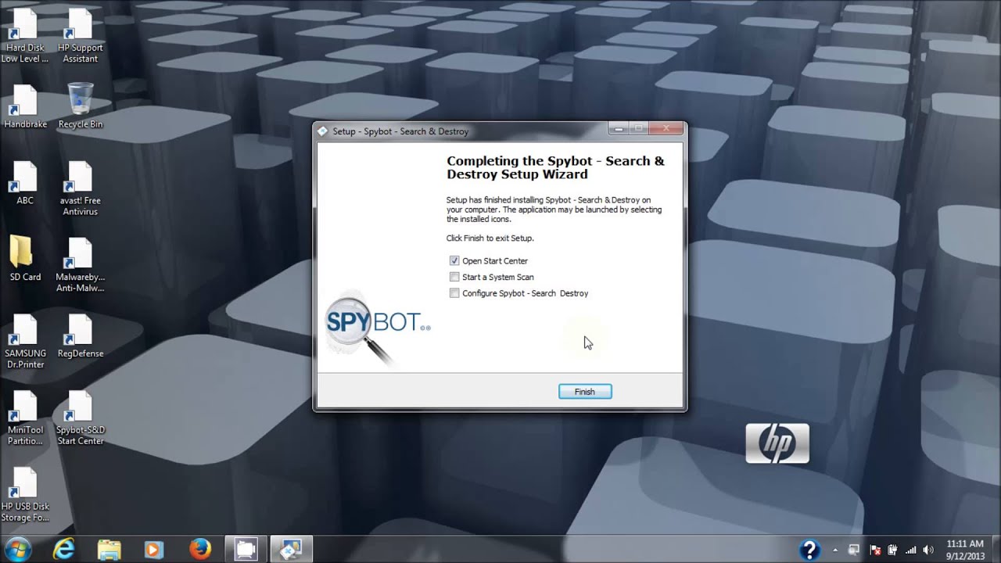Select the Handbrake desktop shortcut
Viewport: 1001px width, 563px height.
(25, 106)
